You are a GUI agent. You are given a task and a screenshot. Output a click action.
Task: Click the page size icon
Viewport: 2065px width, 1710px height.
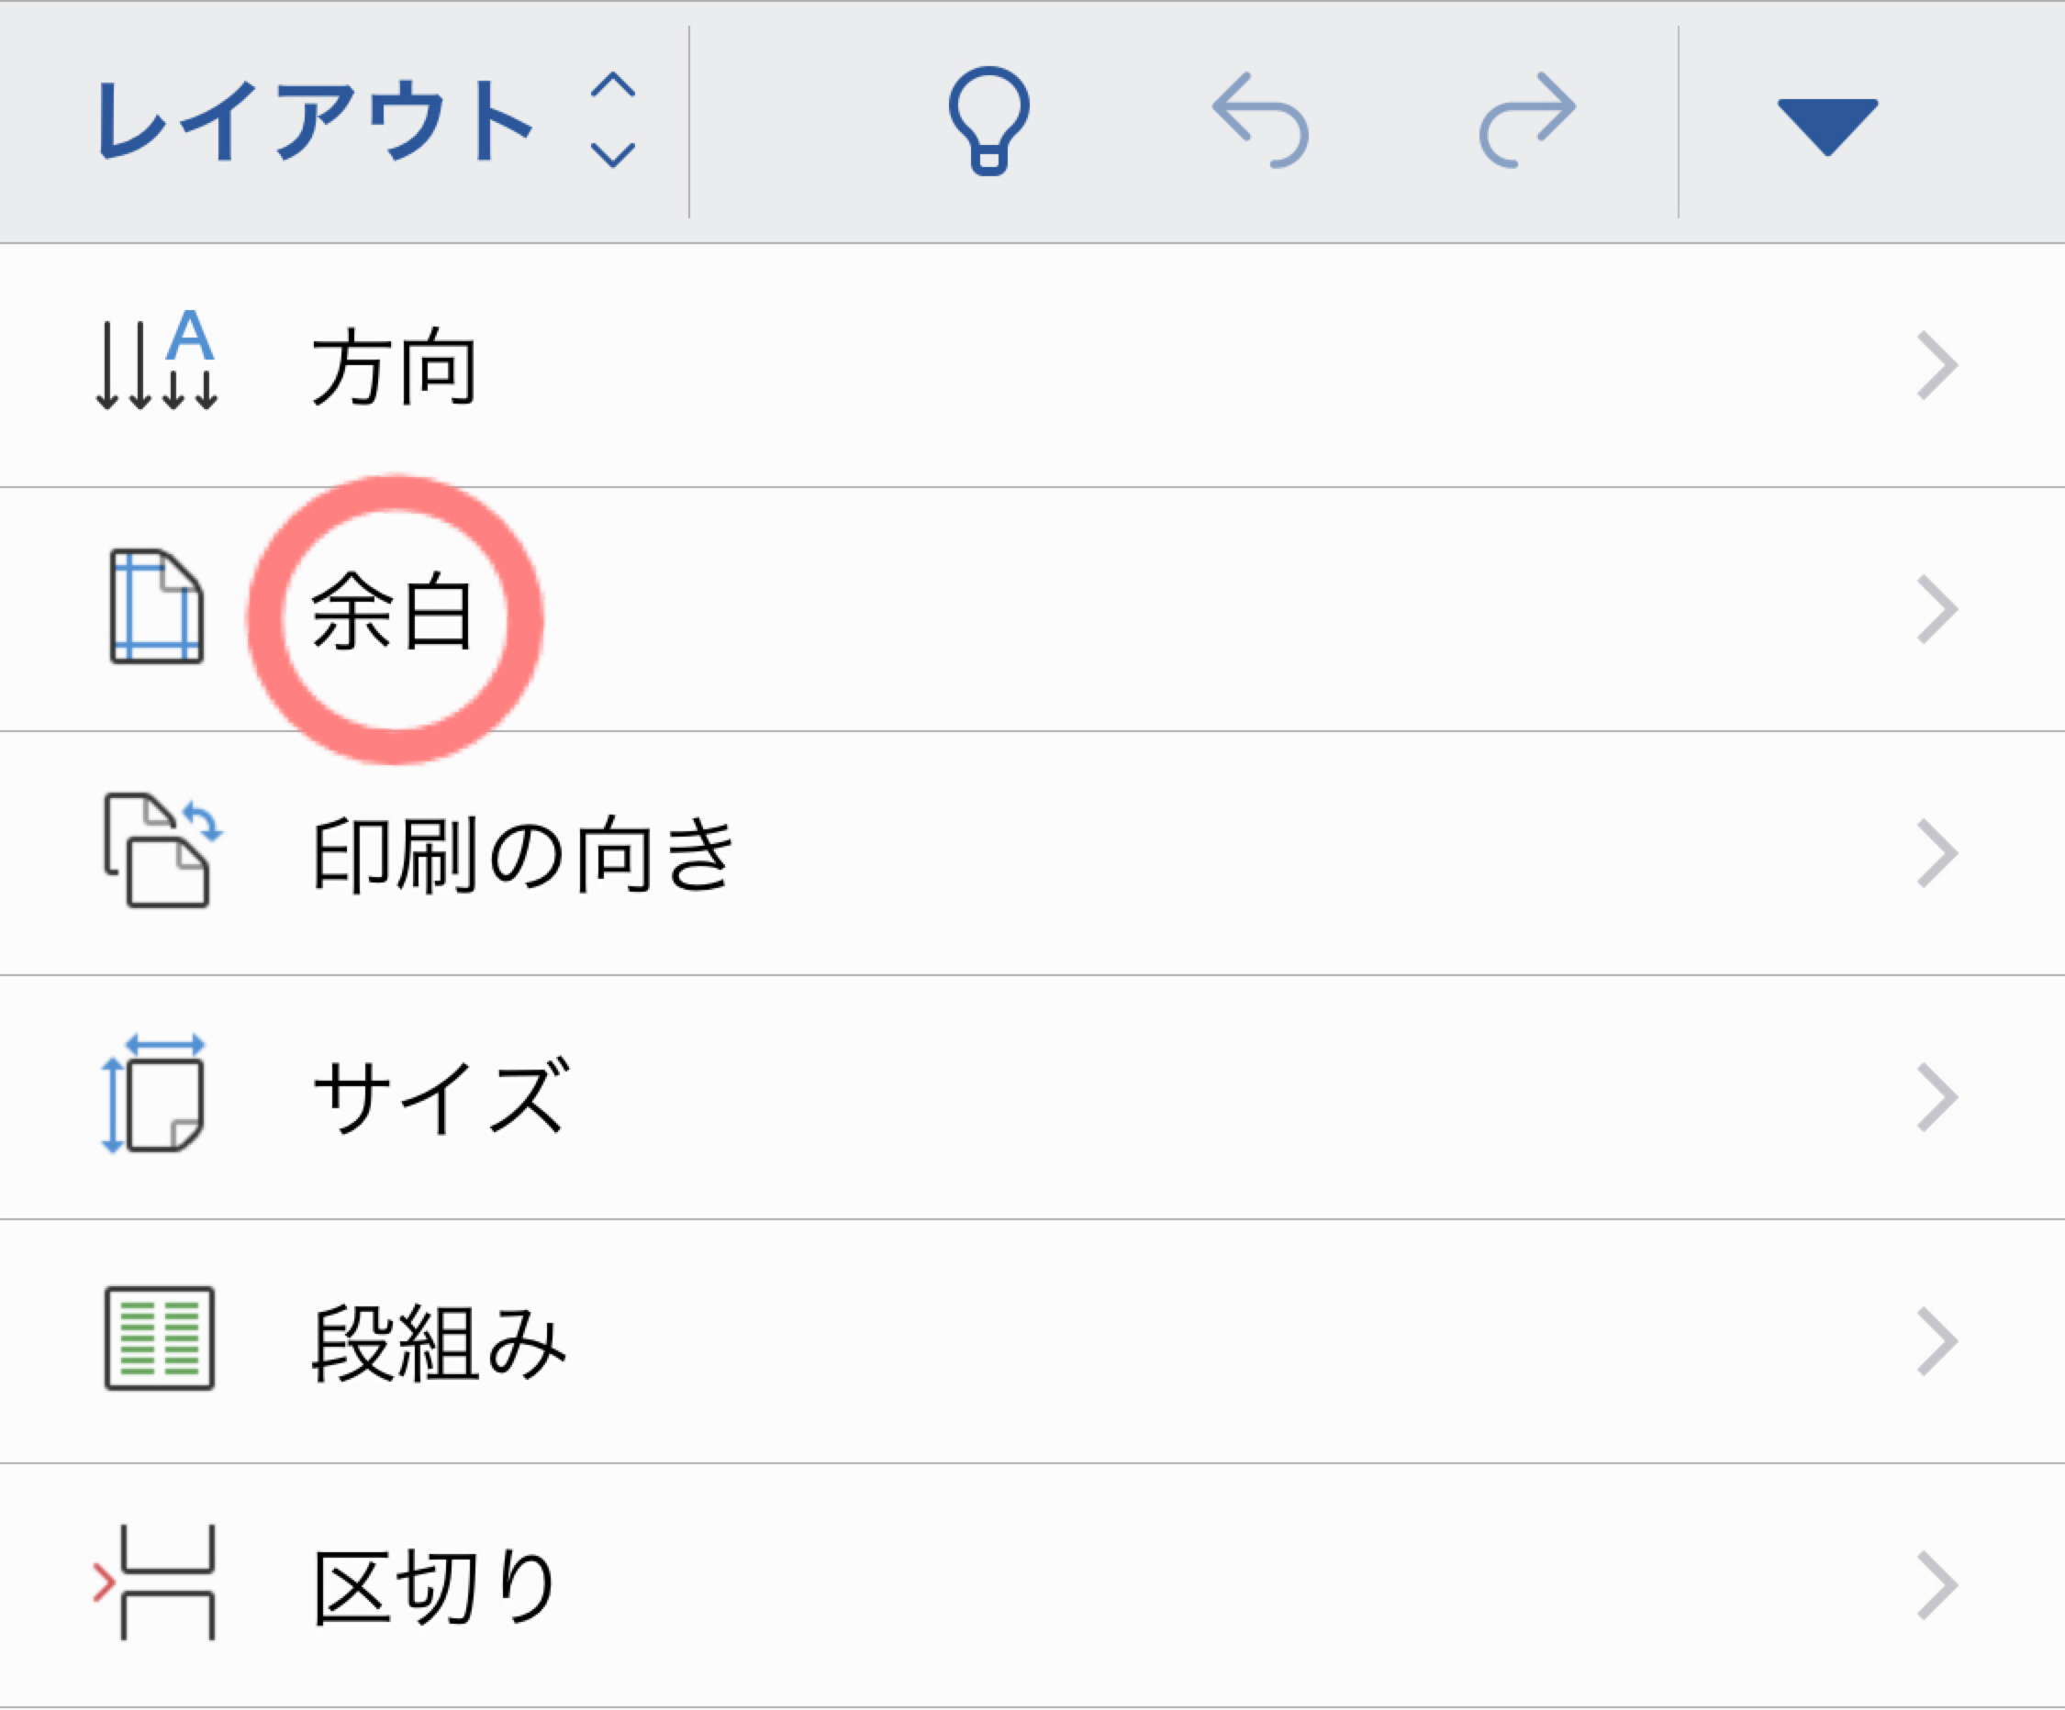click(x=154, y=1094)
